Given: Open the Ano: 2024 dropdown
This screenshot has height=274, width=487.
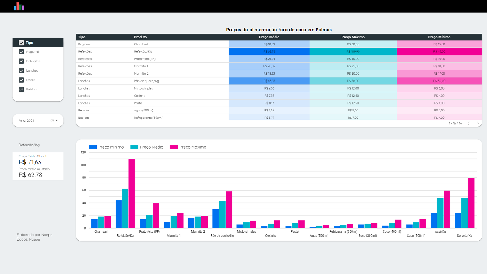Looking at the screenshot, I should [x=38, y=121].
